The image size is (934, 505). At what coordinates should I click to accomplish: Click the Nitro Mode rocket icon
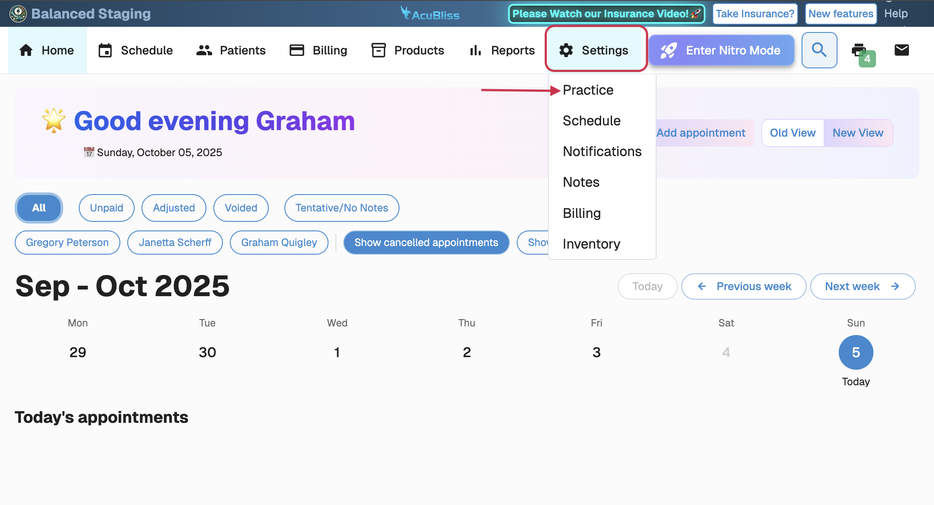(x=669, y=50)
